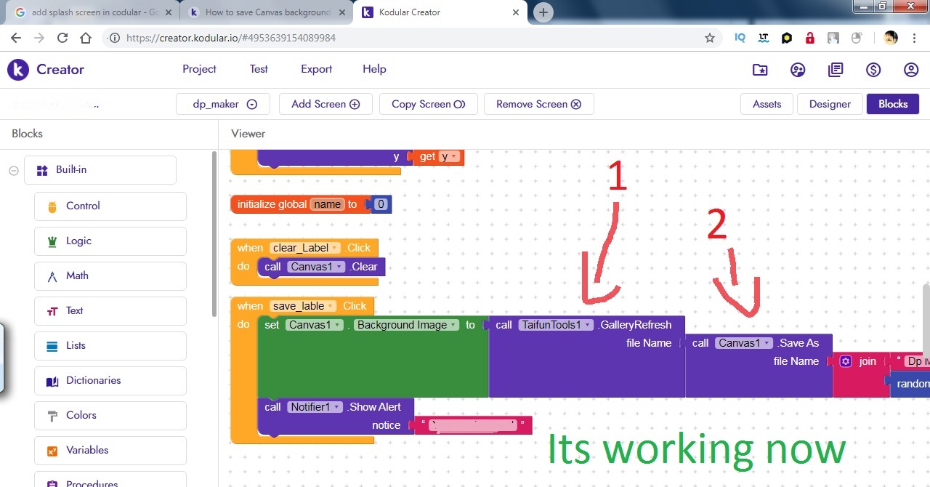
Task: Open Variables blocks category
Action: pos(110,450)
